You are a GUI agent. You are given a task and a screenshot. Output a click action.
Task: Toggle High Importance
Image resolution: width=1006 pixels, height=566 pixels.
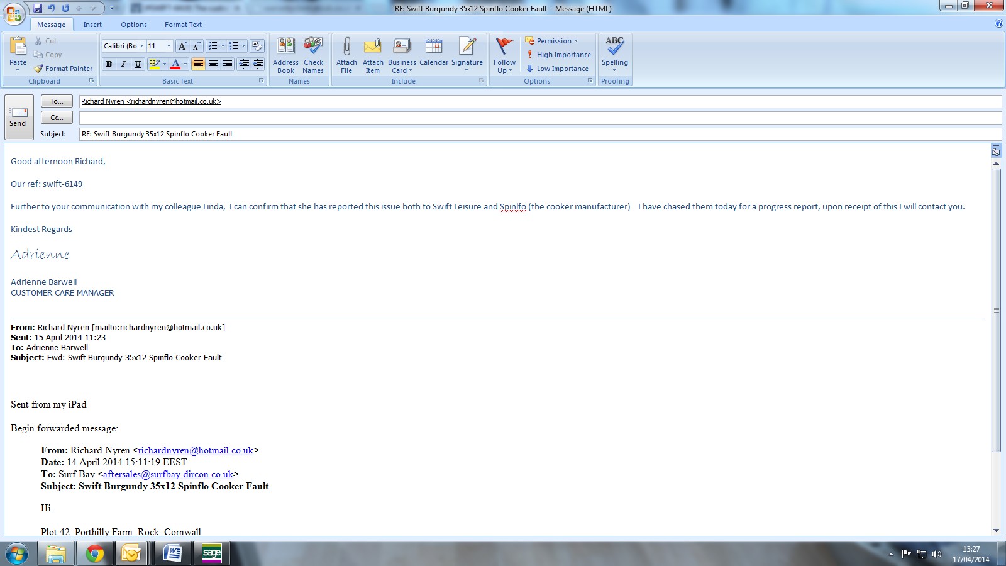(x=558, y=55)
